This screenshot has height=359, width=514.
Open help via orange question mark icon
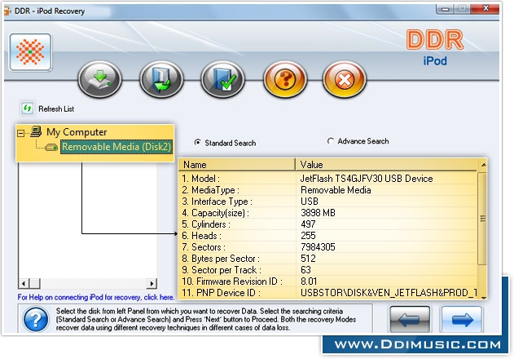tap(285, 79)
